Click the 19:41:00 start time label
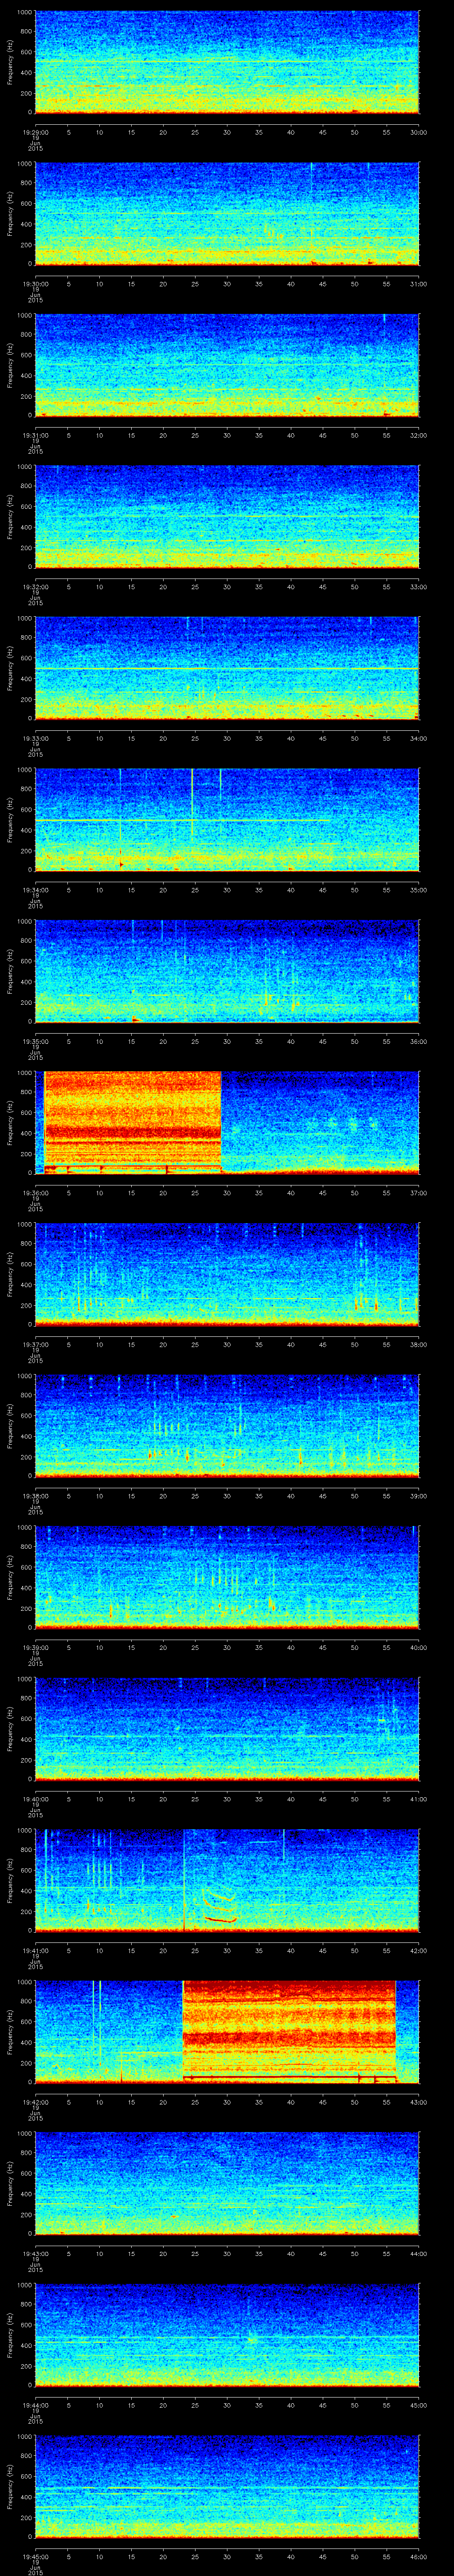This screenshot has height=2576, width=454. 35,1951
